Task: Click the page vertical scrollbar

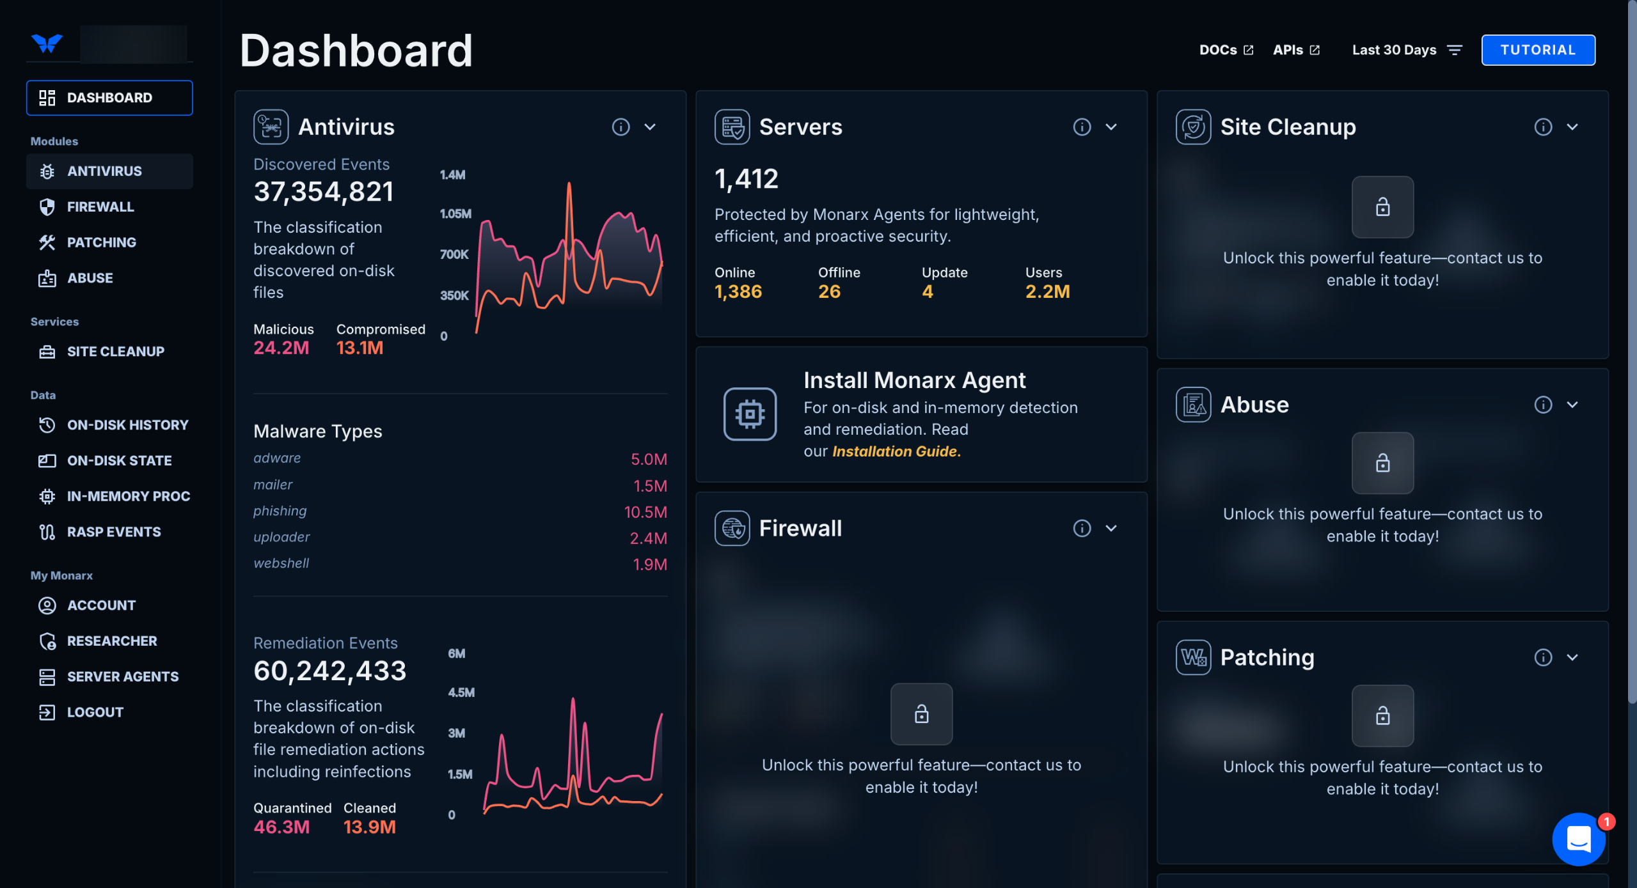Action: 1632,352
